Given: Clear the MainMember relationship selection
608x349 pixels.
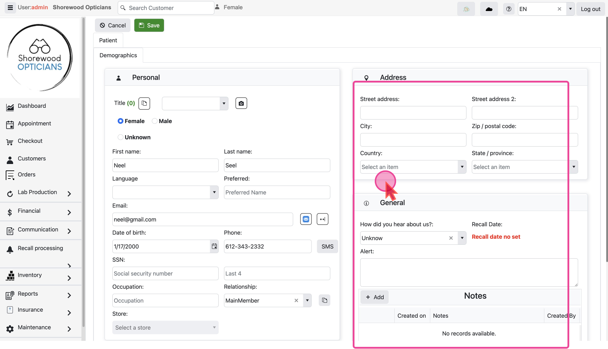Looking at the screenshot, I should [x=296, y=301].
